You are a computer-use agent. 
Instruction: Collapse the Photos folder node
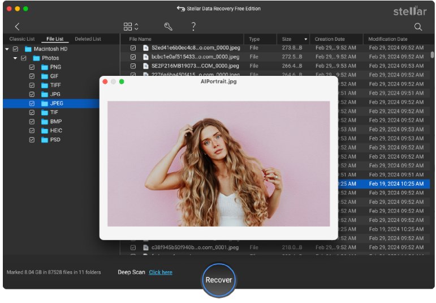coord(15,58)
